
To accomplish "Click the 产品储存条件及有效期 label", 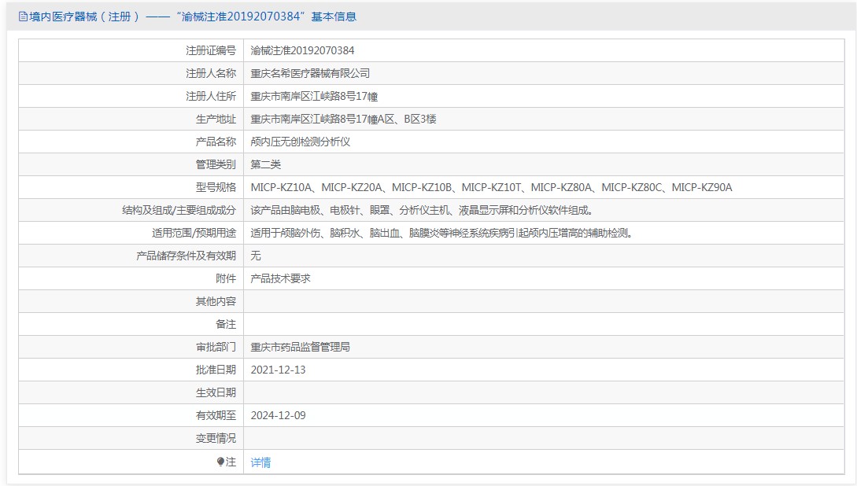I will [x=186, y=256].
